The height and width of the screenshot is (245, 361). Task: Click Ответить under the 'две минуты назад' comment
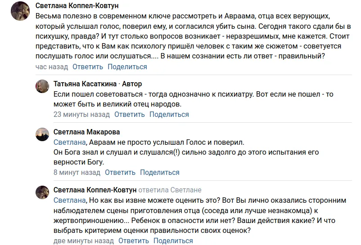coord(134,241)
